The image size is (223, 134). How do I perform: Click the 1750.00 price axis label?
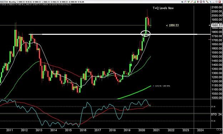point(217,36)
